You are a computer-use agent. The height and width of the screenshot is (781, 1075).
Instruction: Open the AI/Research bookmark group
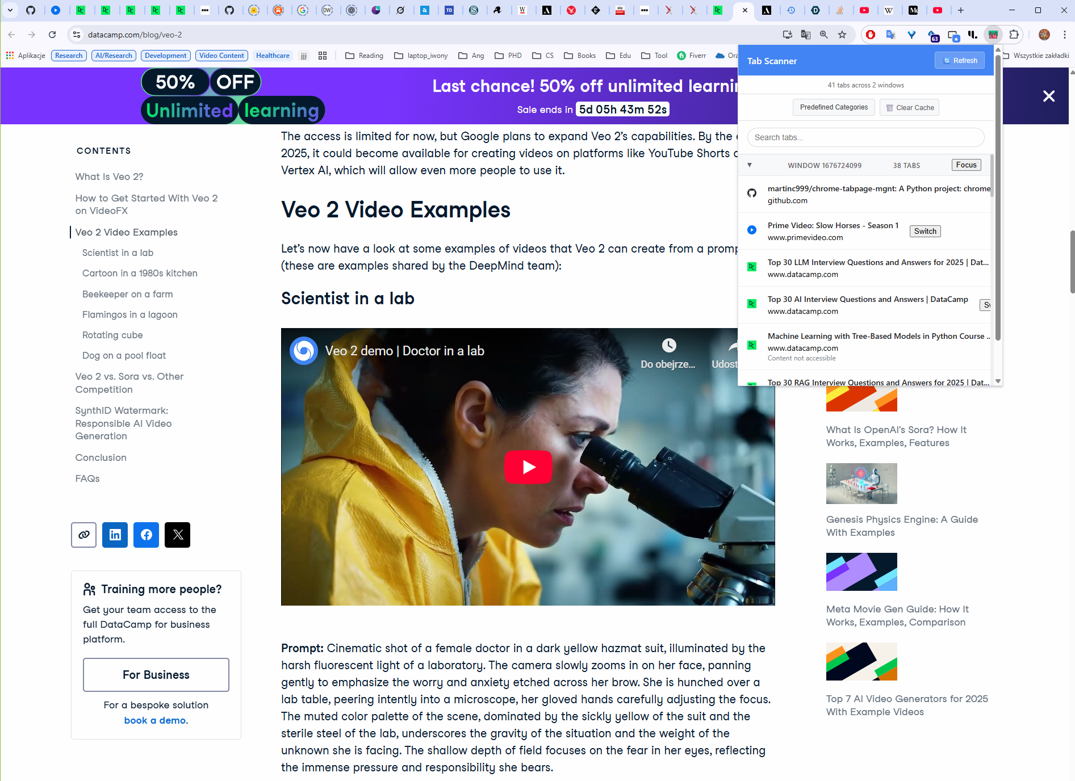click(x=114, y=56)
